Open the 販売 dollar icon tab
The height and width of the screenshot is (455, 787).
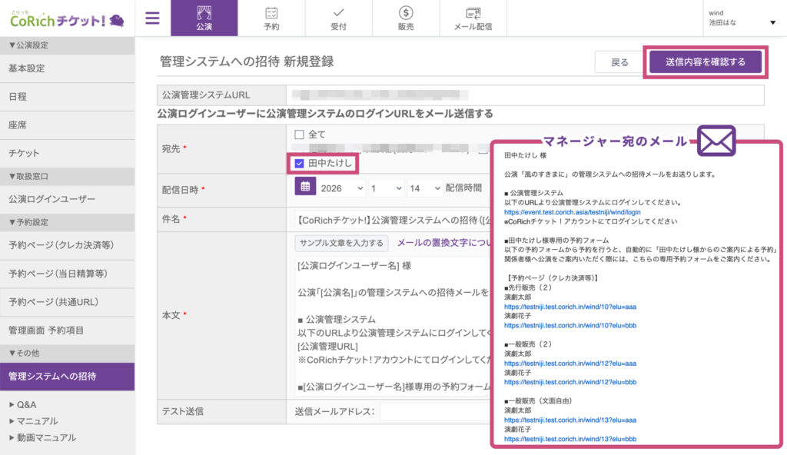point(406,18)
